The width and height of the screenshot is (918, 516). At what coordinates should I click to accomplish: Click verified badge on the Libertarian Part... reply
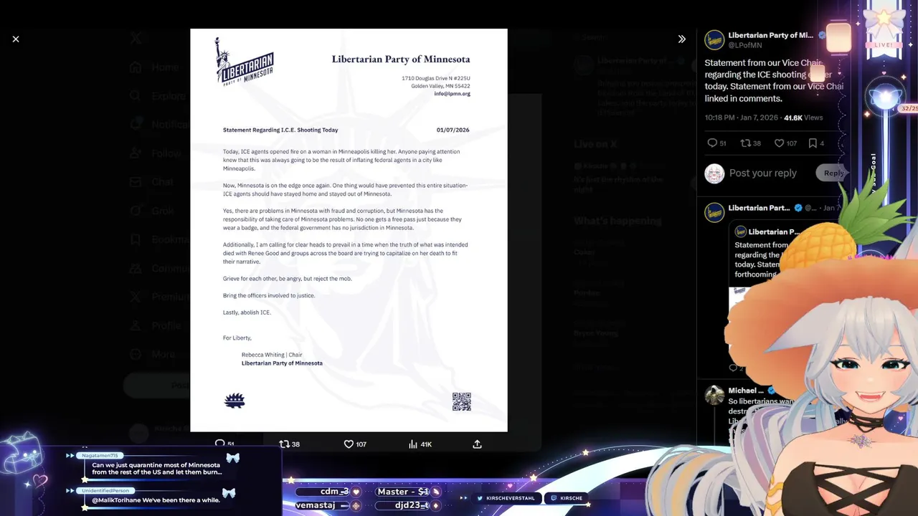[798, 208]
